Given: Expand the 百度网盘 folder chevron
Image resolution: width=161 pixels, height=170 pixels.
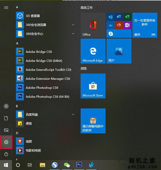Looking at the screenshot, I should [73, 114].
